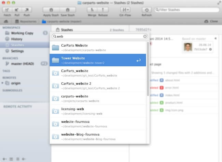Click the plus button at sidebar bottom
Viewport: 222px width, 162px height.
(x=4, y=159)
